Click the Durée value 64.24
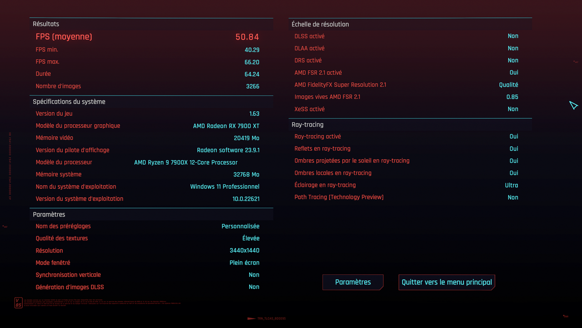 252,74
